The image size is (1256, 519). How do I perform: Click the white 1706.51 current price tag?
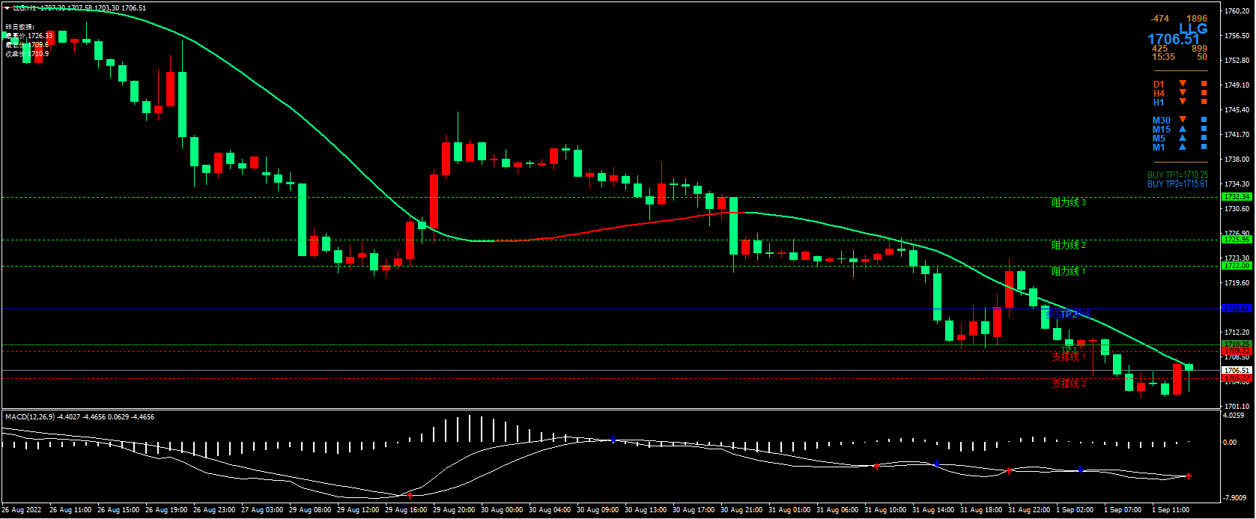[x=1237, y=370]
